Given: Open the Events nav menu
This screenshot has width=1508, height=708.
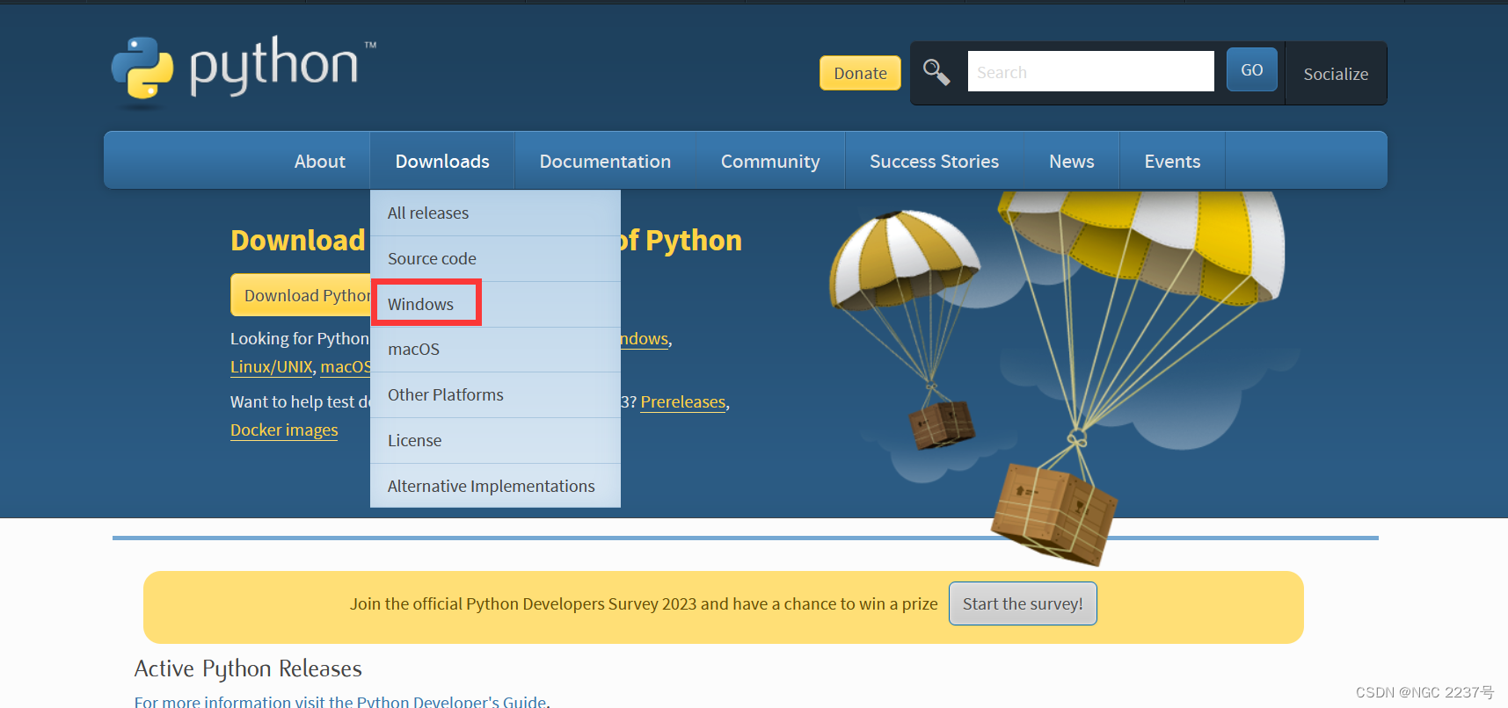Looking at the screenshot, I should (1172, 161).
